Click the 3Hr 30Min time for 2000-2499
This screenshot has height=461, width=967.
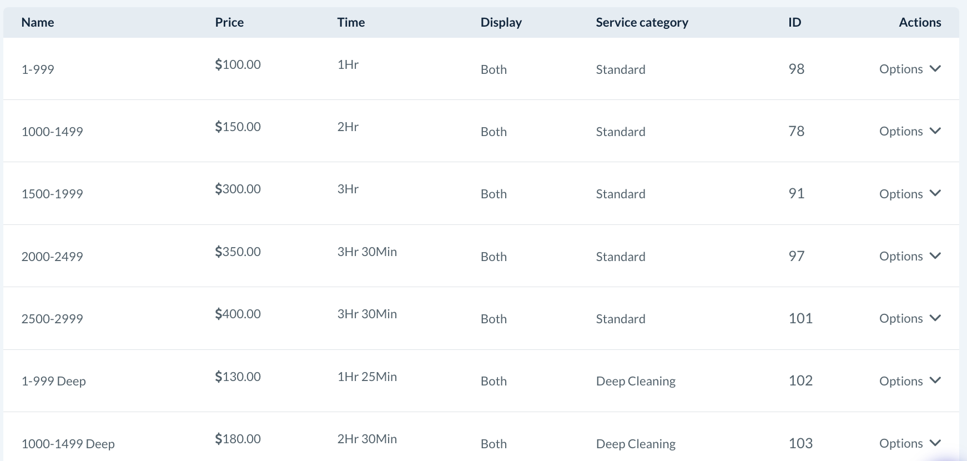[x=367, y=252]
